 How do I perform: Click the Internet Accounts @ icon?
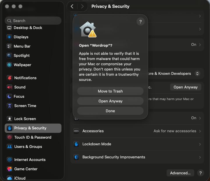(10, 160)
